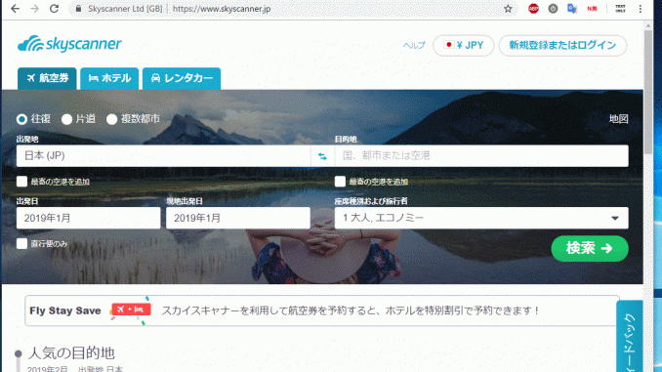Image resolution: width=662 pixels, height=372 pixels.
Task: Click the Fly Stay Save promo banner
Action: tap(322, 310)
